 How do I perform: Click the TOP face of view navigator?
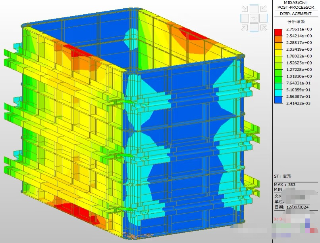(254, 18)
